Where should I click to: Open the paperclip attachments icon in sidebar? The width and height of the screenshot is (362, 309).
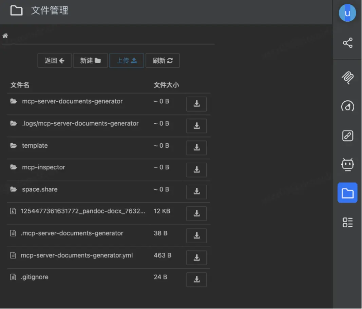(x=347, y=78)
